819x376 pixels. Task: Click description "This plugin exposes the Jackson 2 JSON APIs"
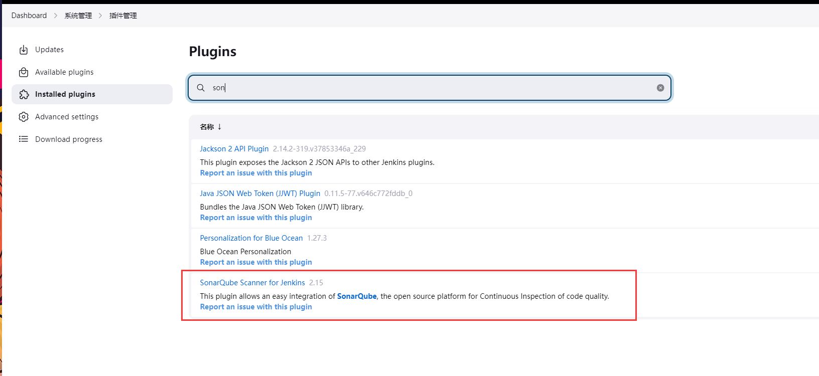(317, 162)
